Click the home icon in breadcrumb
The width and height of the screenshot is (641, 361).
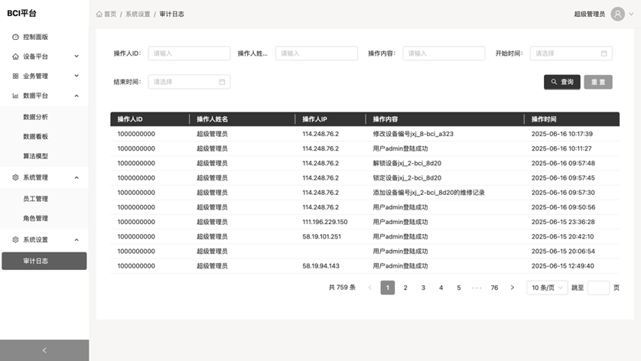click(x=99, y=14)
